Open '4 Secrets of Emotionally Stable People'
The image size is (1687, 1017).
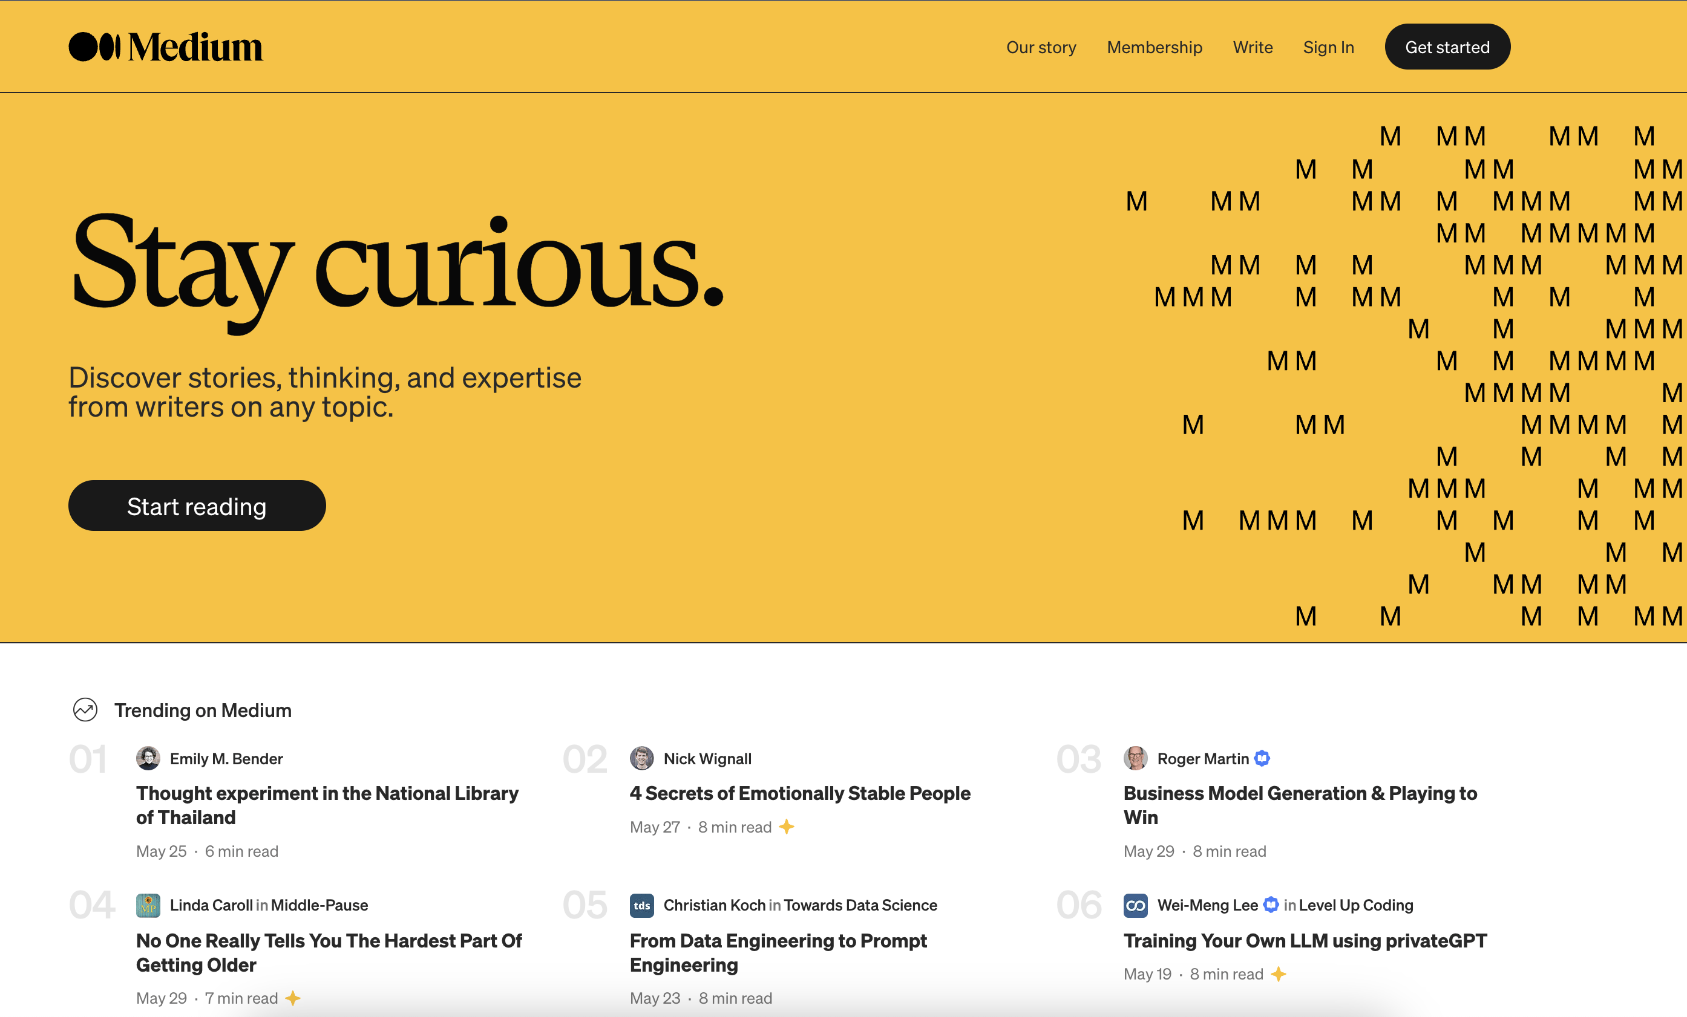[800, 793]
